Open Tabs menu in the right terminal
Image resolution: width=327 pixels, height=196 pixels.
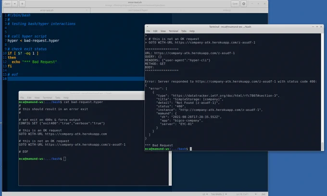tap(184, 31)
